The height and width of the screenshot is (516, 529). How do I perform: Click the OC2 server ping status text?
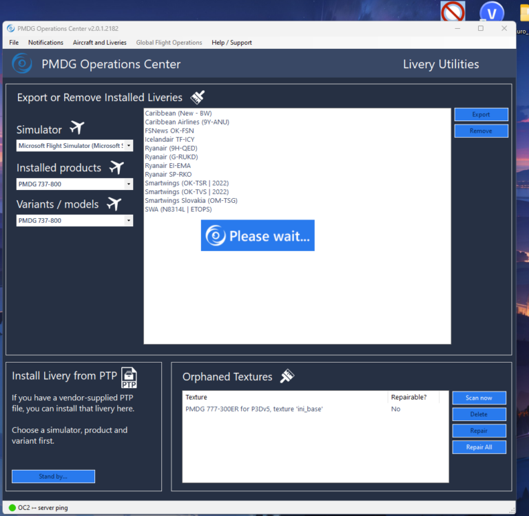pyautogui.click(x=43, y=508)
